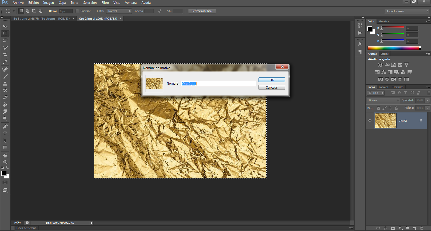Click the Perfeccionar bor. button
This screenshot has width=431, height=231.
[202, 11]
